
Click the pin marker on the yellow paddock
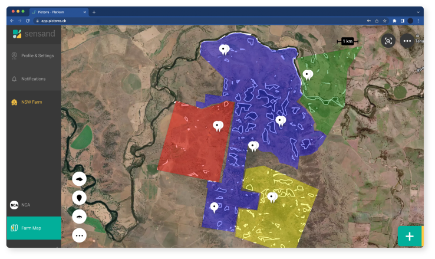[272, 196]
